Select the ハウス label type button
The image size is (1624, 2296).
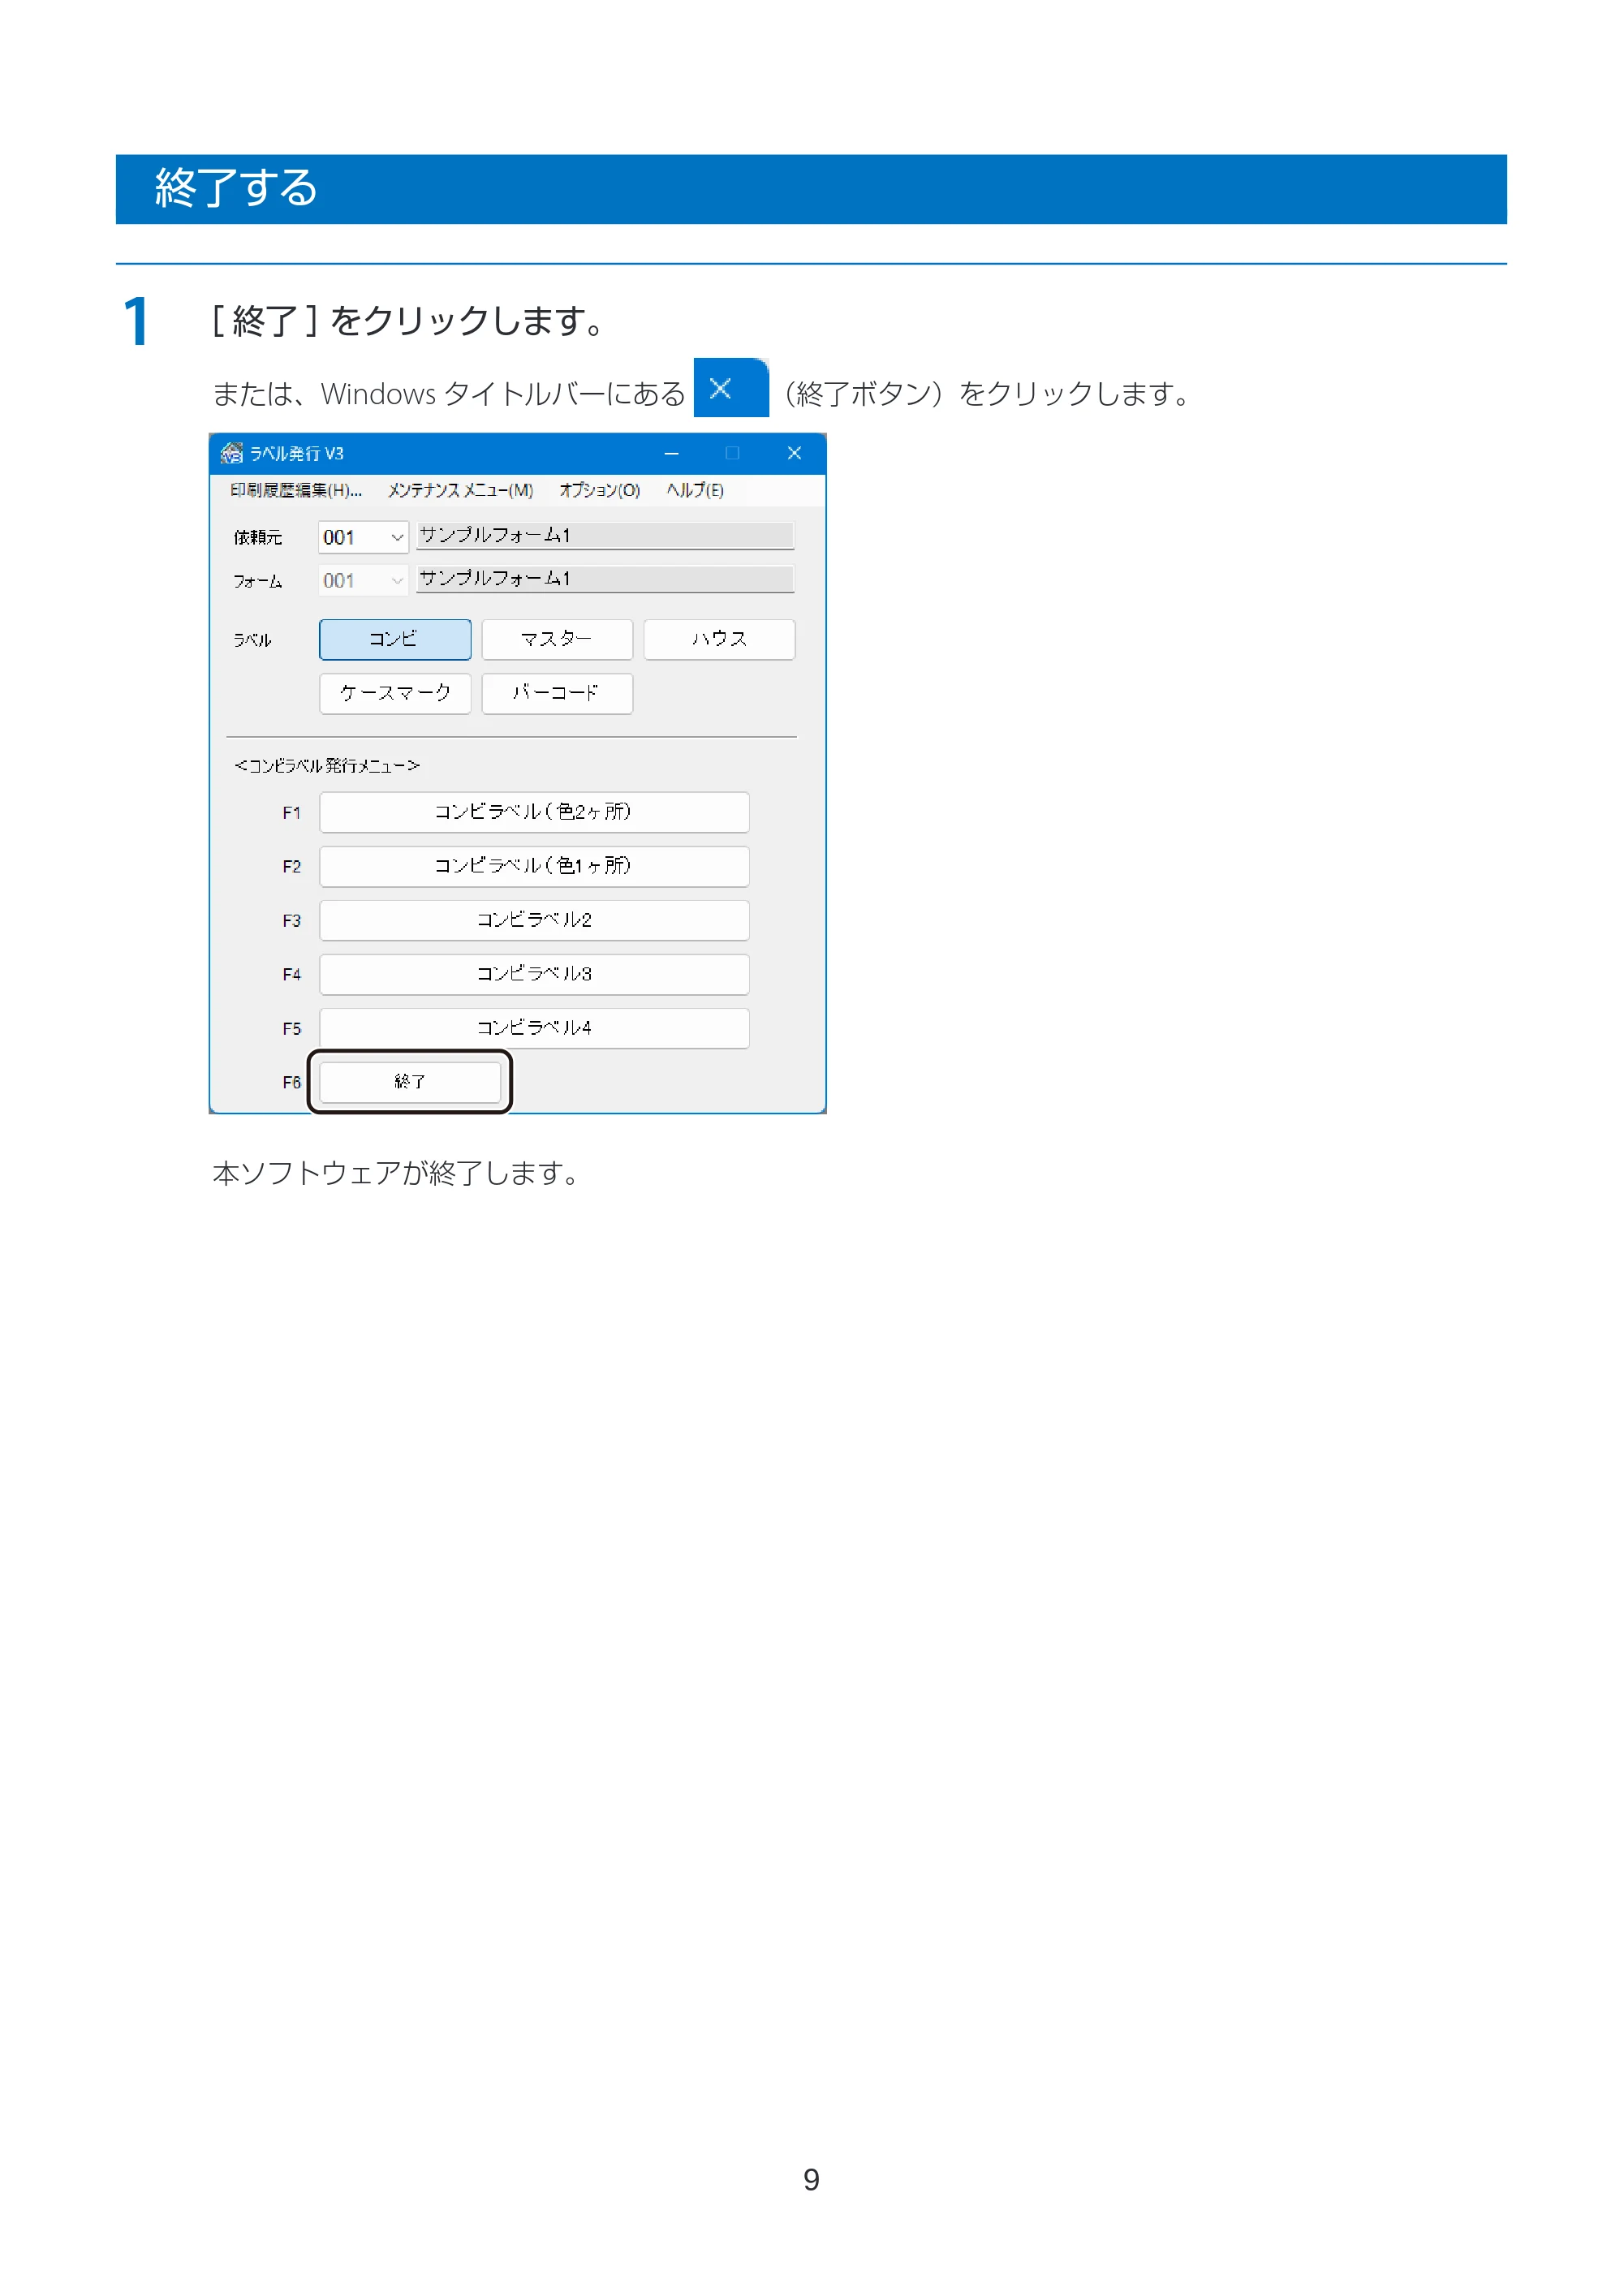click(719, 639)
